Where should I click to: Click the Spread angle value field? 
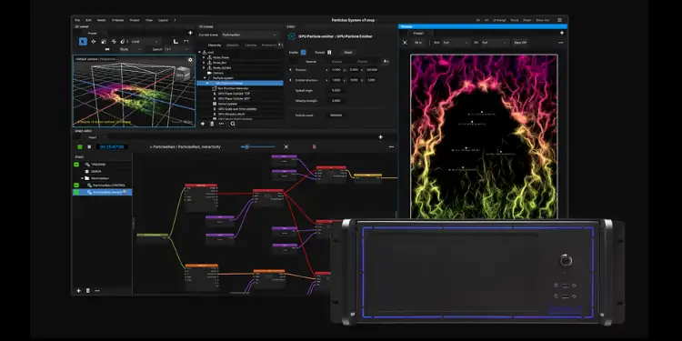click(336, 90)
